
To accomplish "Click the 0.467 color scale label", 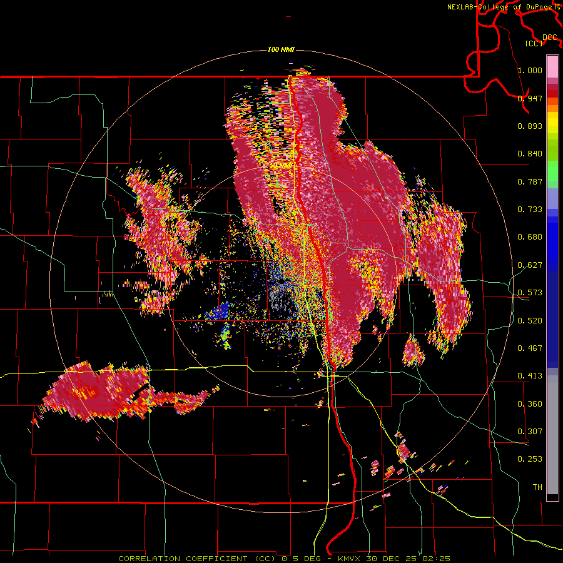I will (530, 348).
